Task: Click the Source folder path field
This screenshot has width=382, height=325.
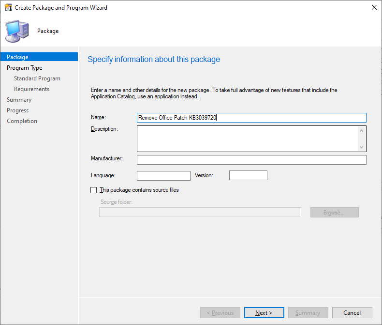Action: coord(200,212)
